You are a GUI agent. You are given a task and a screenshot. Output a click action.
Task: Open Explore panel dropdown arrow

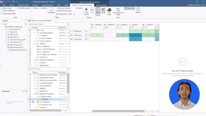tap(24, 21)
